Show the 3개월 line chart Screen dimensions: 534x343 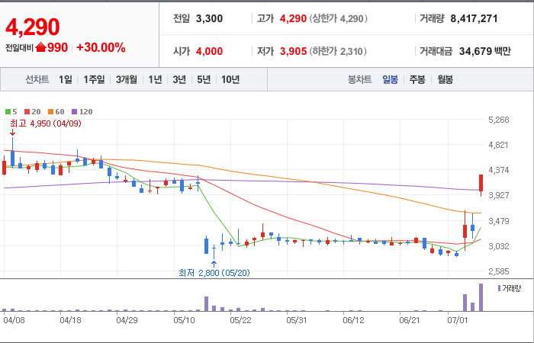(127, 79)
